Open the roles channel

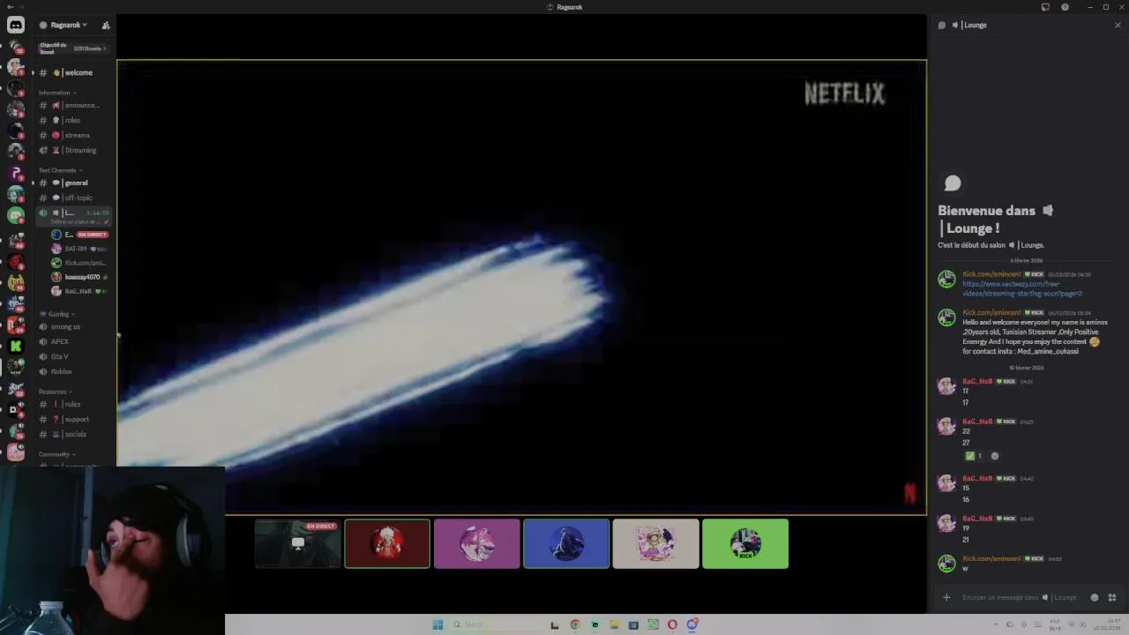point(74,120)
